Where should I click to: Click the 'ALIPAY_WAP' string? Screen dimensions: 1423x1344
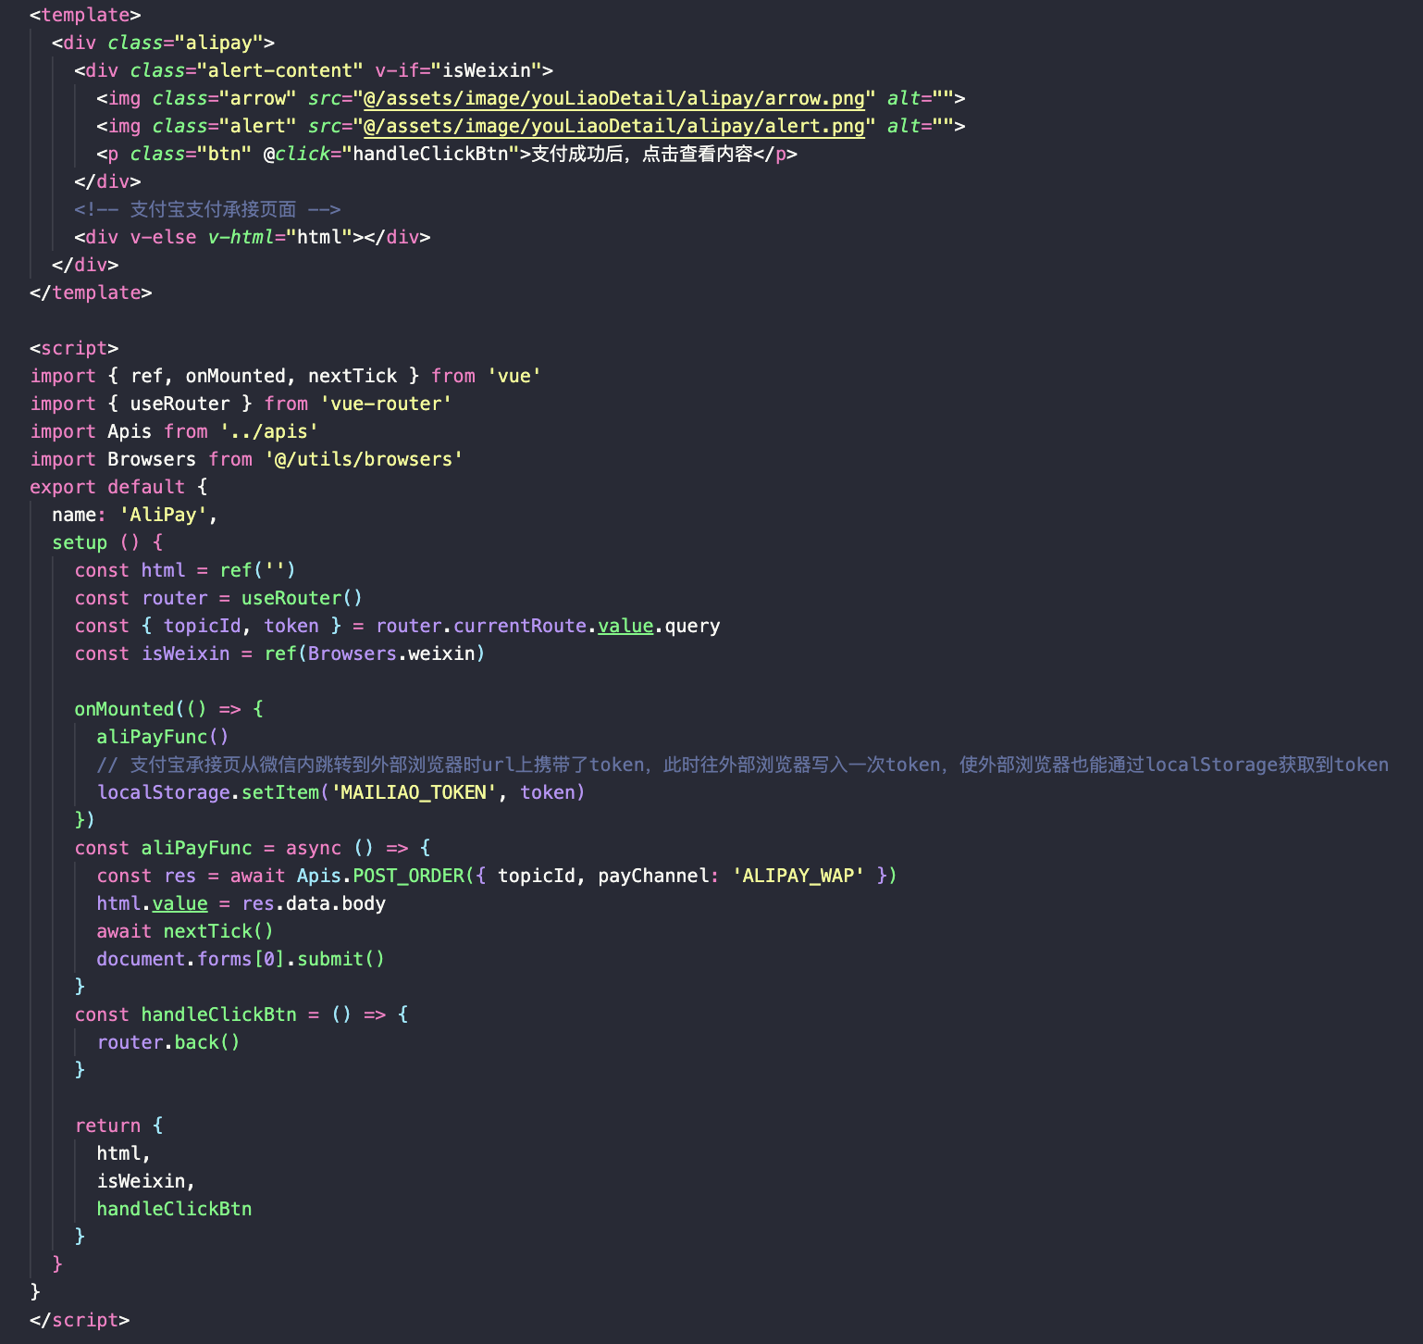pos(798,876)
